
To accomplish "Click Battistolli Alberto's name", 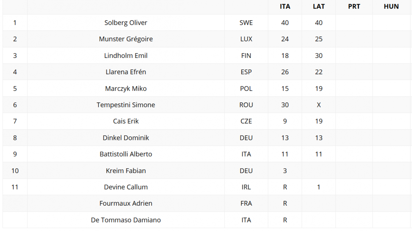I will point(126,154).
